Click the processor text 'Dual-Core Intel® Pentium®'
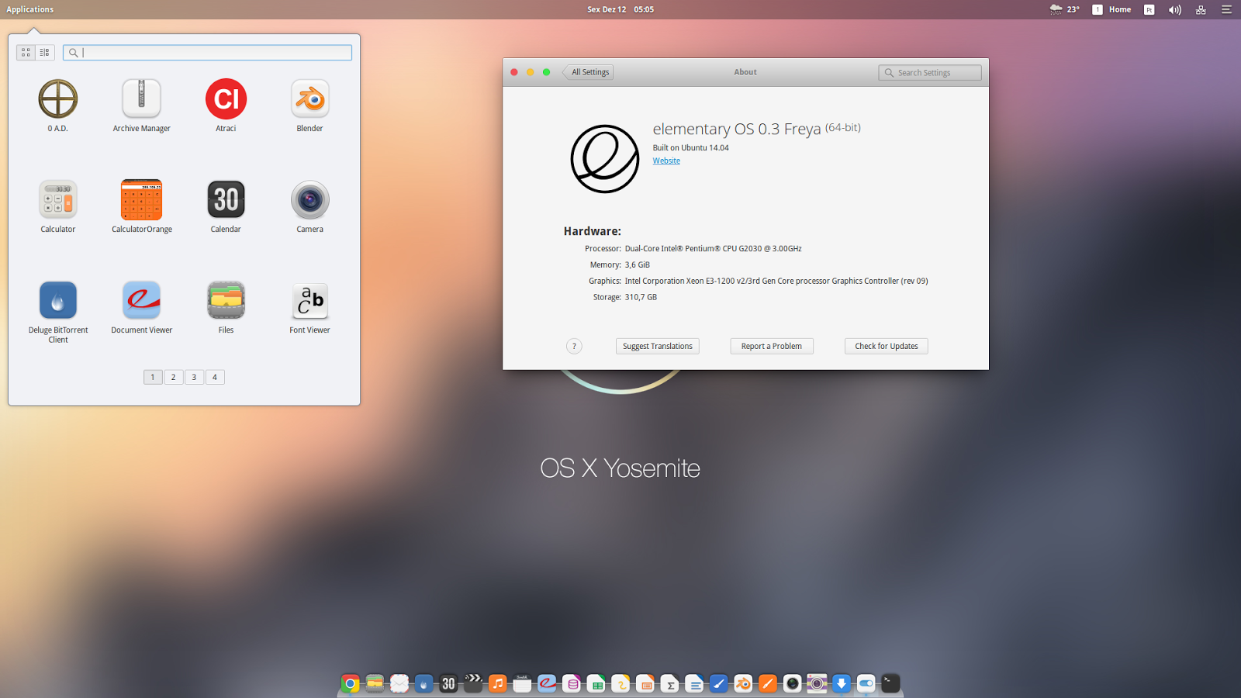This screenshot has width=1241, height=698. [x=672, y=249]
